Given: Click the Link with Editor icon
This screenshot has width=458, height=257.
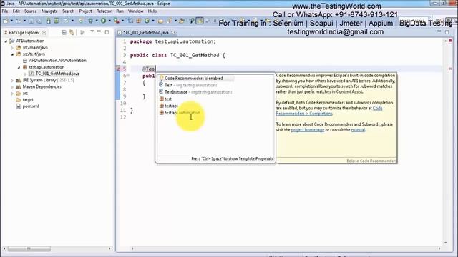Looking at the screenshot, I should click(72, 32).
